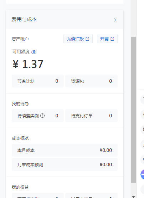This screenshot has height=198, width=144.
Task: View the 月末成本预测 forecast row
Action: [65, 164]
